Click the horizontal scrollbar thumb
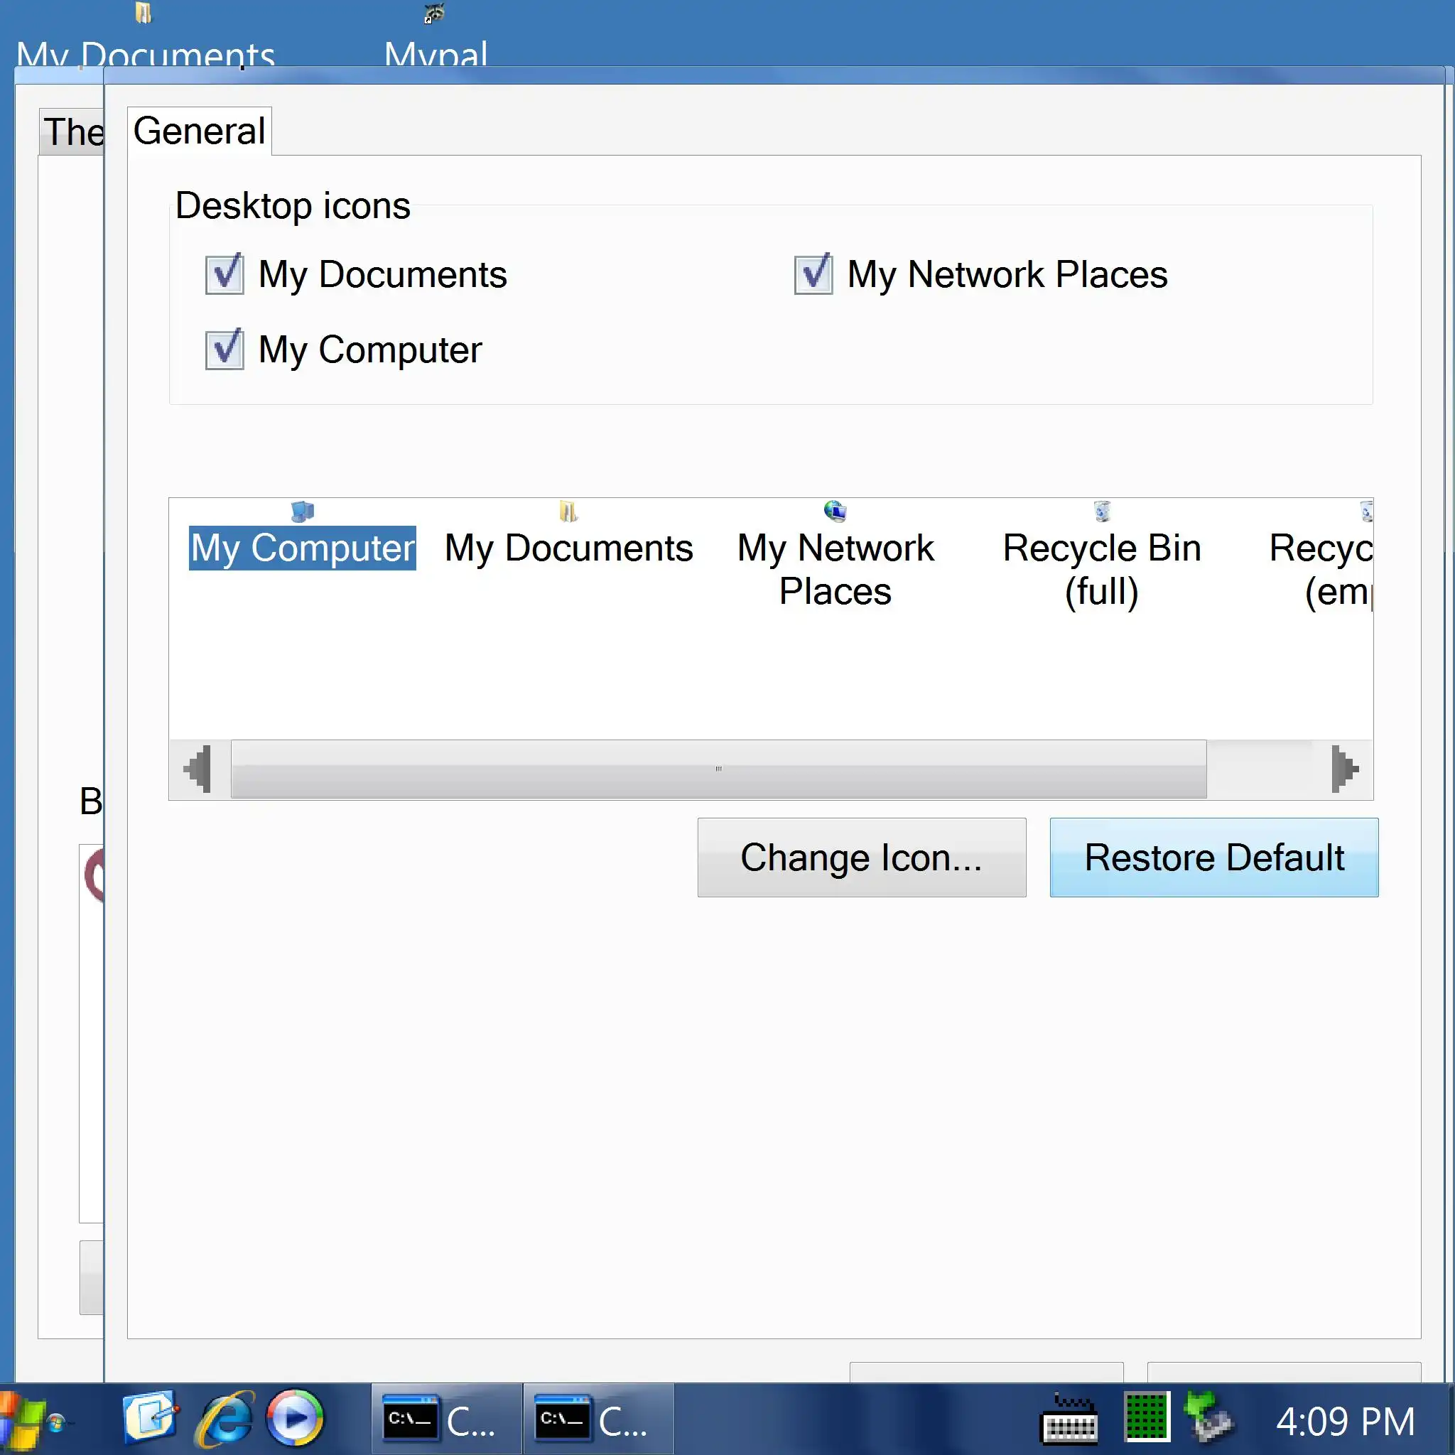This screenshot has height=1455, width=1455. pyautogui.click(x=718, y=769)
